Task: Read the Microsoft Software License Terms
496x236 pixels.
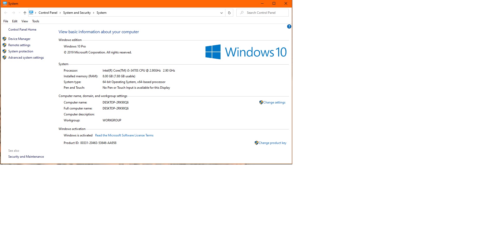Action: (x=124, y=135)
